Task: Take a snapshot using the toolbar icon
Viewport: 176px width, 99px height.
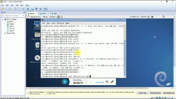Action: click(15, 9)
